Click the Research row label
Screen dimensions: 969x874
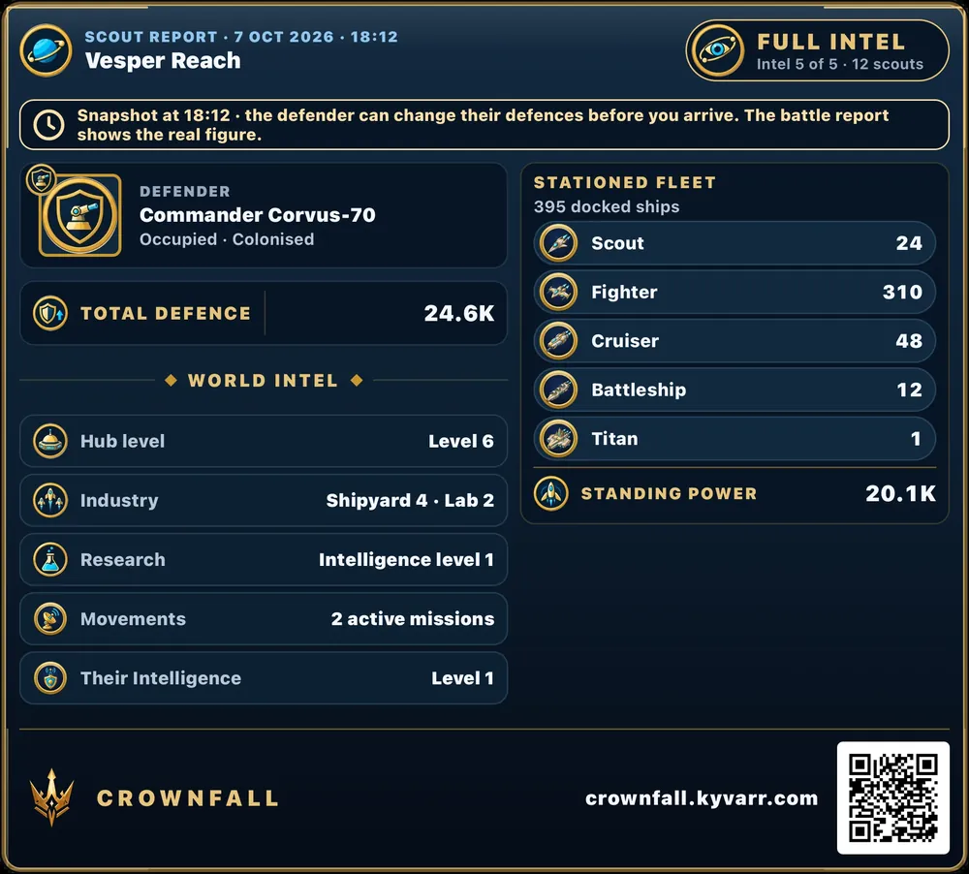click(122, 559)
